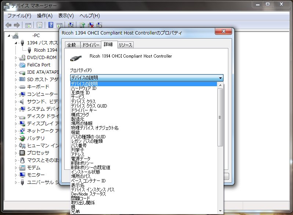
Task: Click the show/hide action pane icon
Action: pyautogui.click(x=59, y=25)
